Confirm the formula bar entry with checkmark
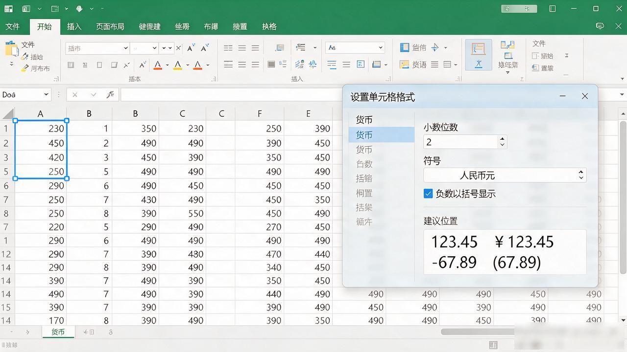Image resolution: width=627 pixels, height=352 pixels. (x=93, y=94)
